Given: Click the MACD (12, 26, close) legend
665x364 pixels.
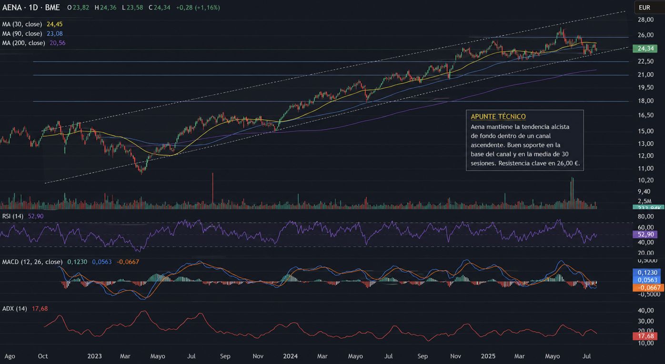Looking at the screenshot, I should 32,262.
